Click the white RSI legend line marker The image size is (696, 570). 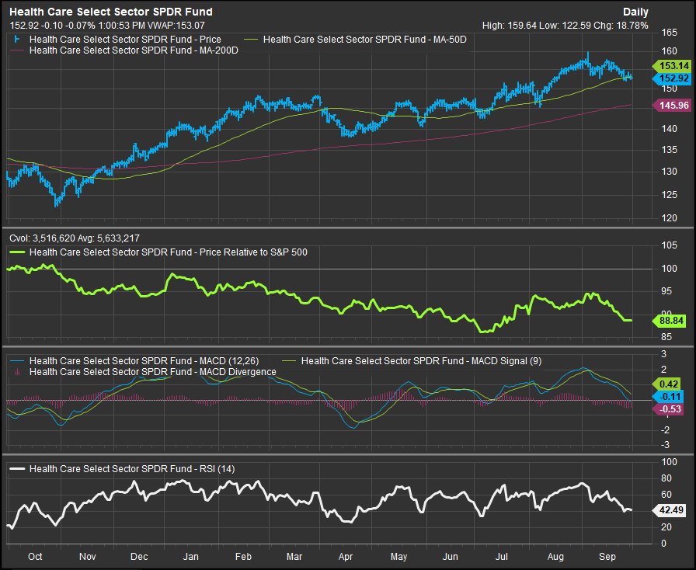[18, 469]
